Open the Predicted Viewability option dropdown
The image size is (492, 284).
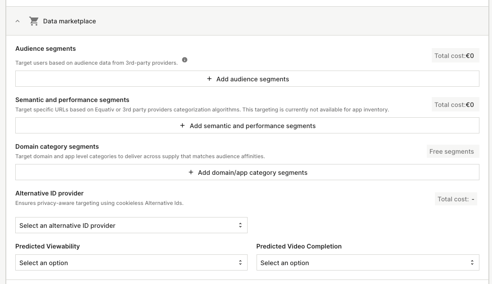(x=131, y=262)
